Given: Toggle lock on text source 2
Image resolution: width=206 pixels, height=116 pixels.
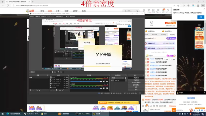Looking at the screenshot, I should point(67,81).
